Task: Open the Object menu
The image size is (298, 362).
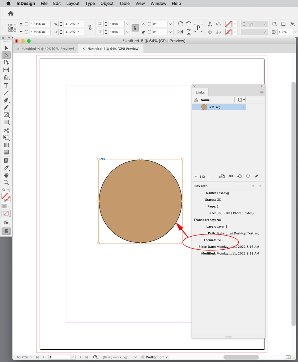Action: tap(107, 3)
